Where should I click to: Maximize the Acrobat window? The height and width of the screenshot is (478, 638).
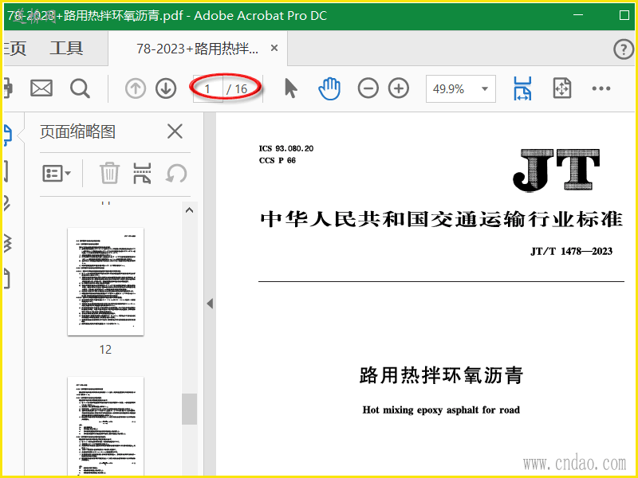[x=624, y=15]
